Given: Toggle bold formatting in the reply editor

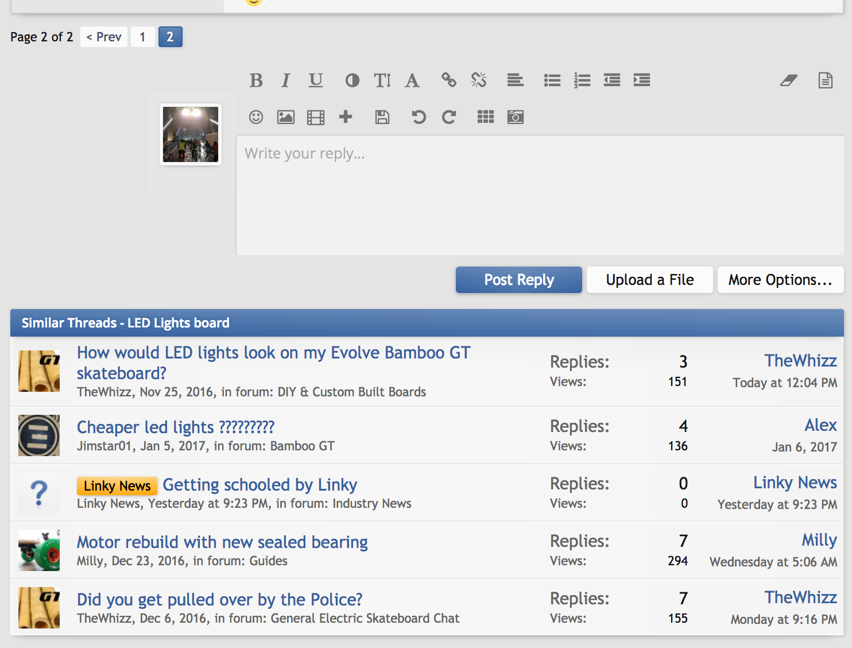Looking at the screenshot, I should click(256, 80).
